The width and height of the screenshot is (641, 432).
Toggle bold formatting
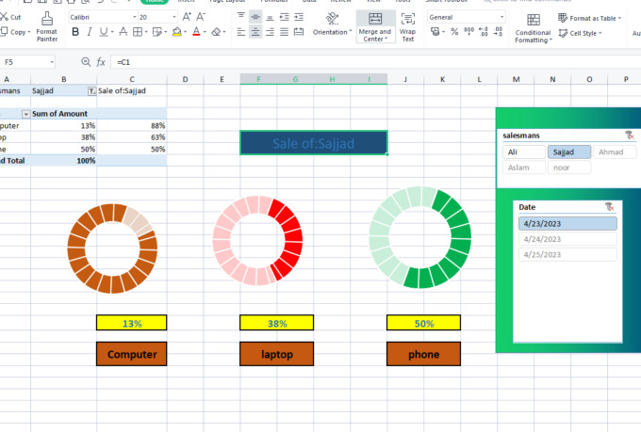tap(75, 32)
